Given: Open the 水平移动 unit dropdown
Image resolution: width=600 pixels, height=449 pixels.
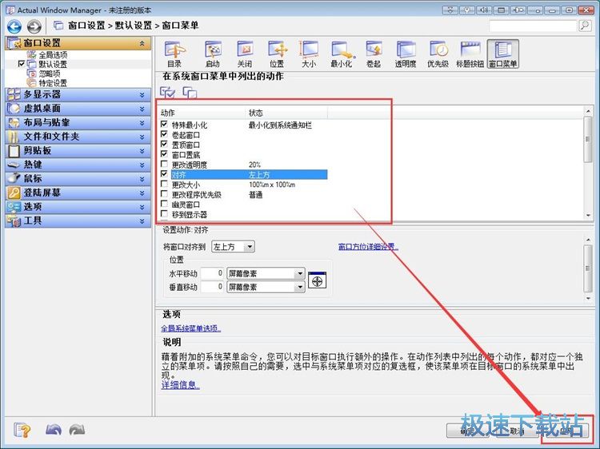Looking at the screenshot, I should click(266, 273).
